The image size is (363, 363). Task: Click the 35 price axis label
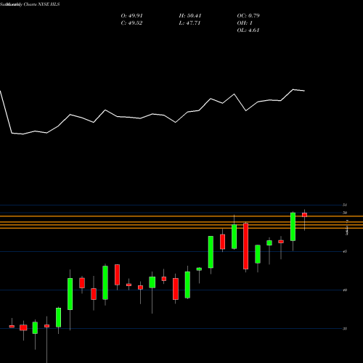coord(345,329)
